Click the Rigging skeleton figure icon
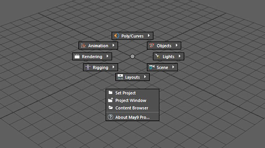The image size is (265, 148). click(x=88, y=67)
